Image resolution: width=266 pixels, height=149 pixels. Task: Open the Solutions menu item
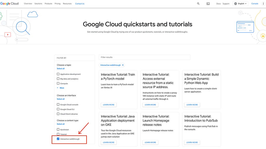[38, 4]
